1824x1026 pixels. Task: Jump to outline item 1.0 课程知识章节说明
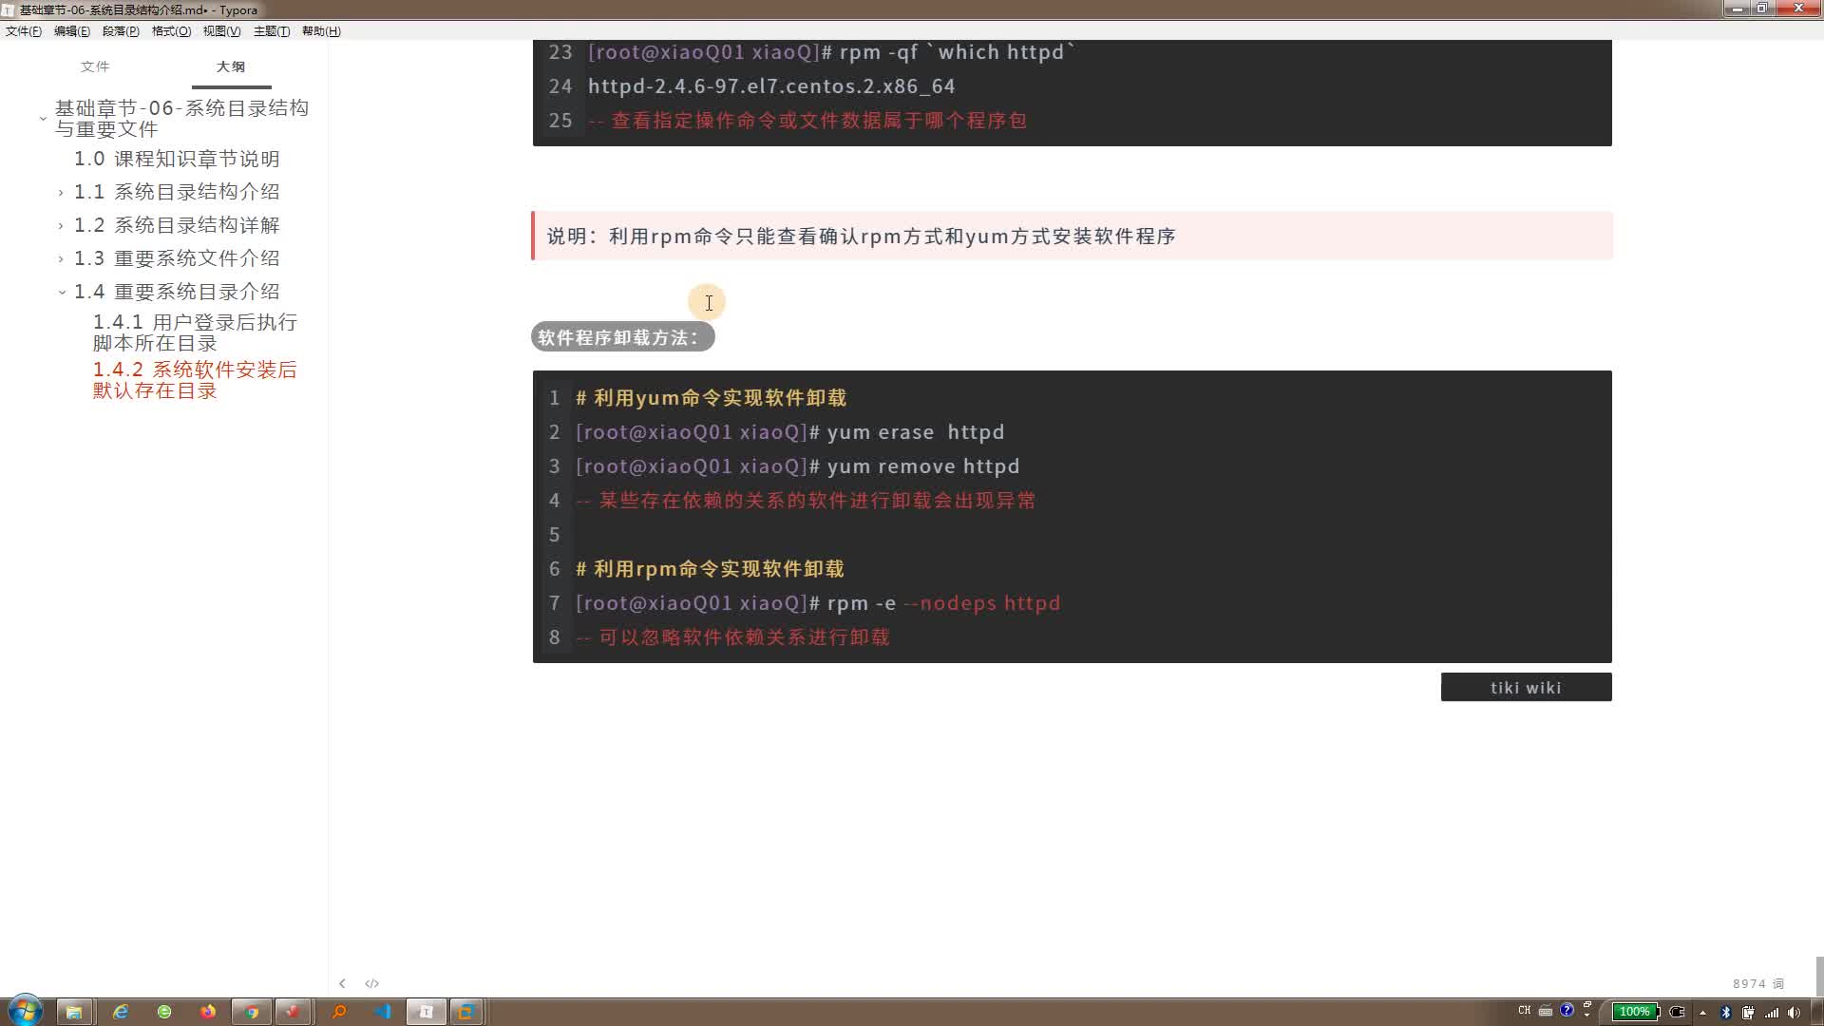click(177, 159)
